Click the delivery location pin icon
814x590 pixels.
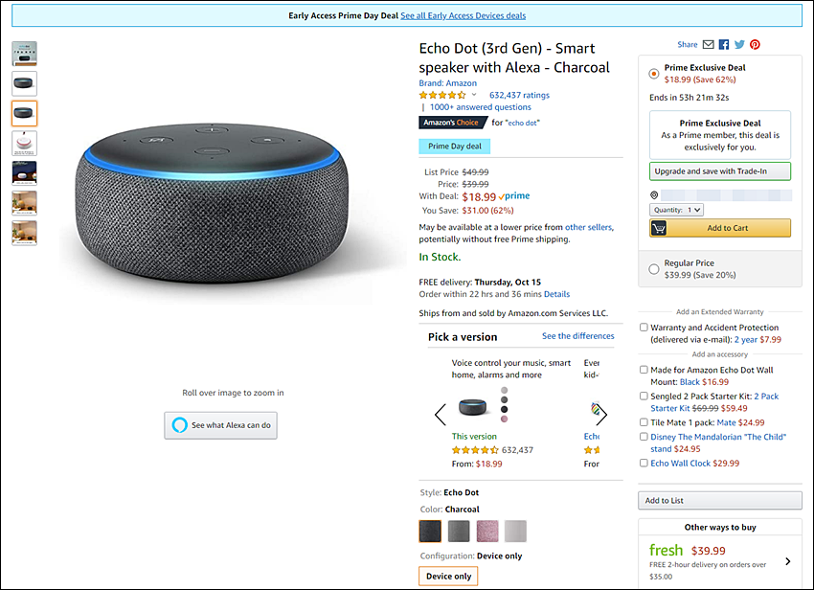pyautogui.click(x=654, y=195)
